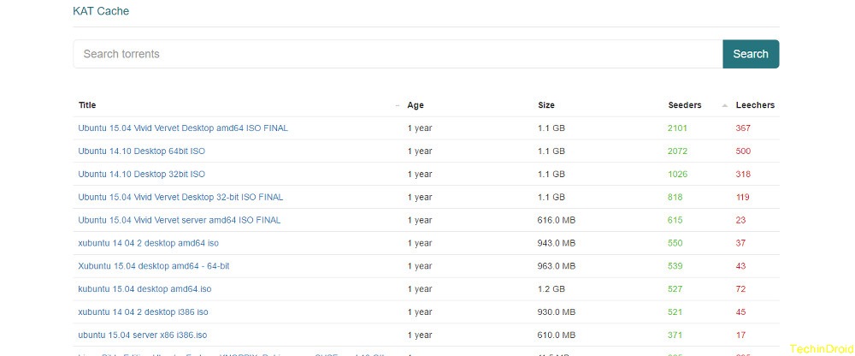This screenshot has width=855, height=356.
Task: Click the Search button
Action: pyautogui.click(x=751, y=54)
